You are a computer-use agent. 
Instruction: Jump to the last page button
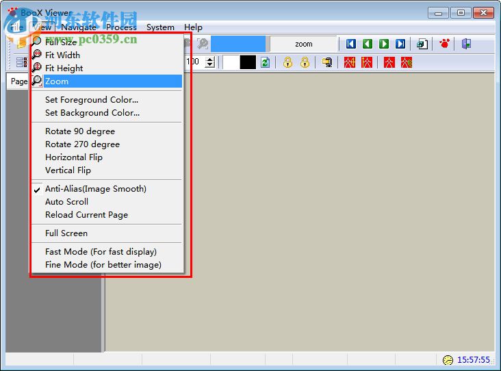(x=400, y=44)
